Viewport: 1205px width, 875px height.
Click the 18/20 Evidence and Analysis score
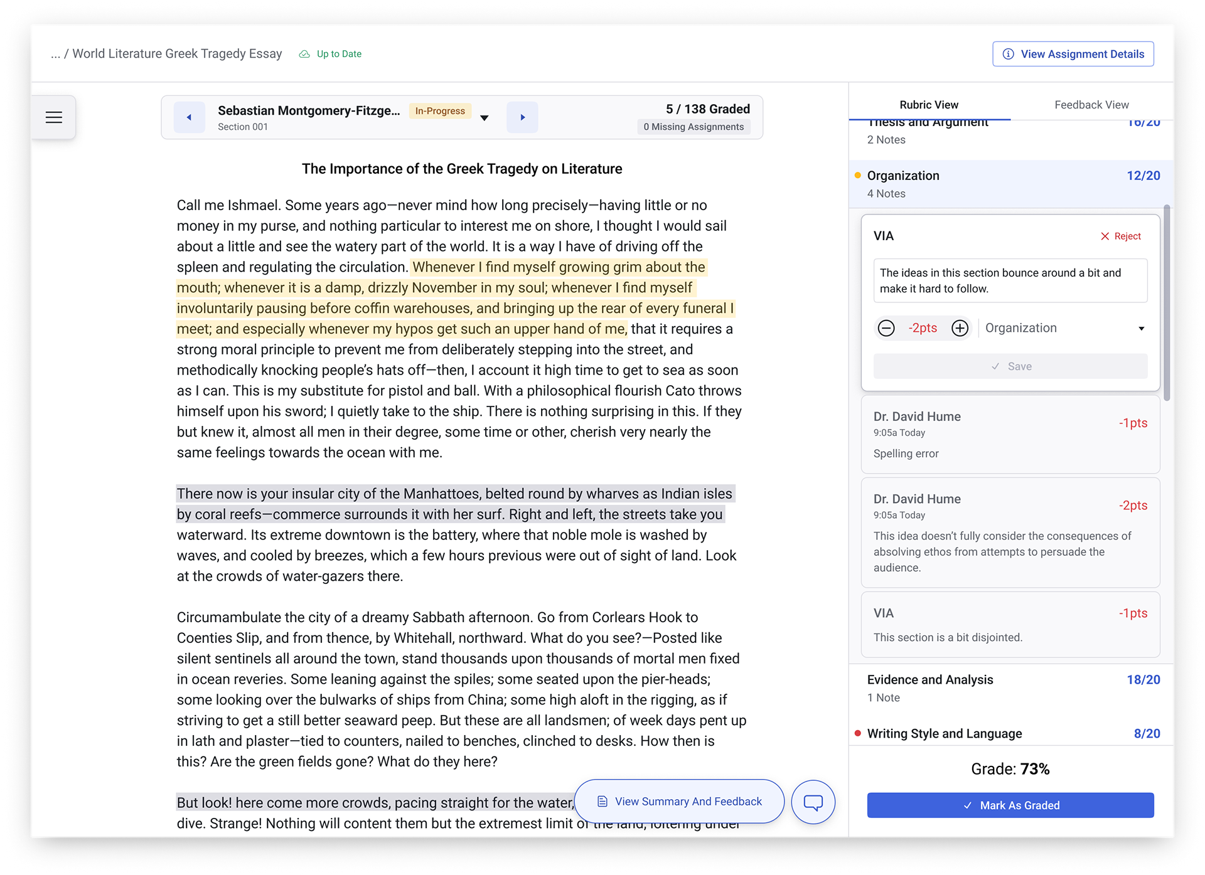pos(1143,680)
